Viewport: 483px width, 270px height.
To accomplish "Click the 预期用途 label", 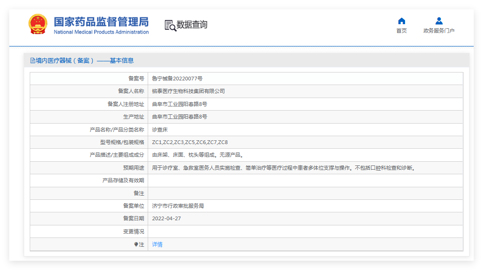I will [x=134, y=168].
